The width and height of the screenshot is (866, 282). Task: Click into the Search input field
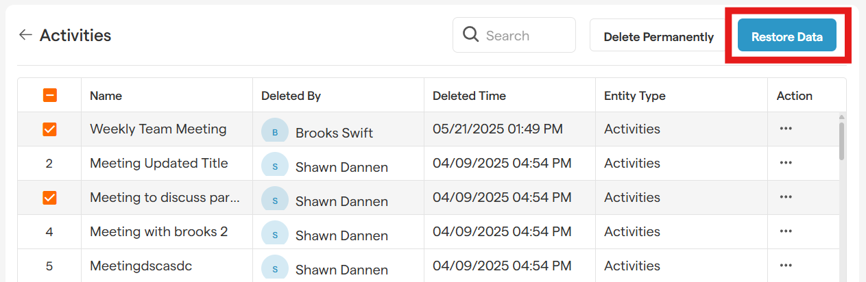(525, 36)
